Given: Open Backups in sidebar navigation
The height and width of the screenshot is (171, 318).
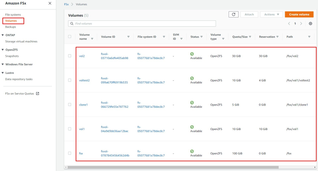Looking at the screenshot, I should [11, 27].
